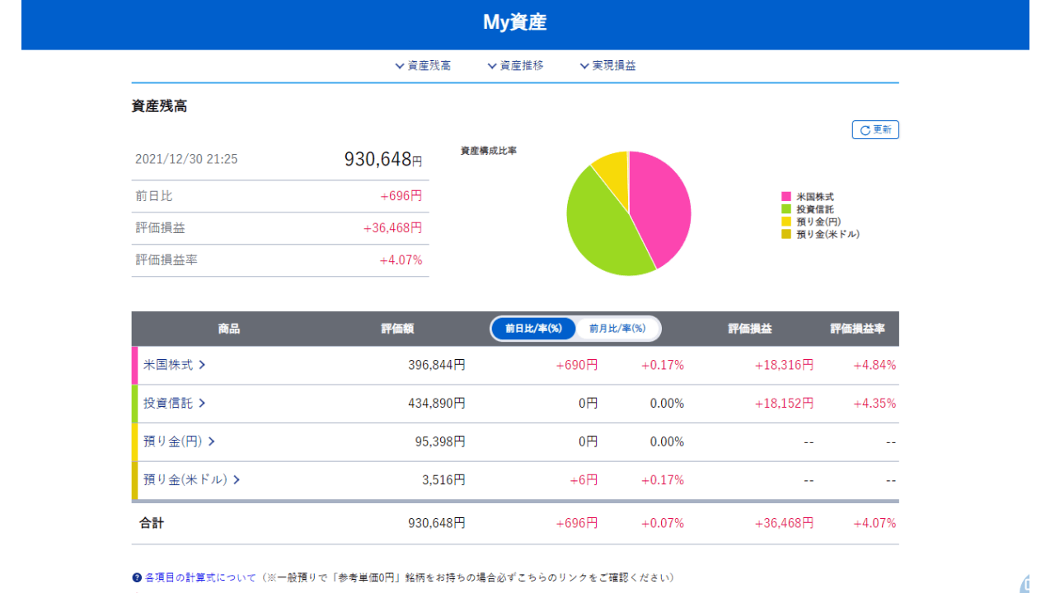Click the +4.84% return value

click(x=874, y=365)
